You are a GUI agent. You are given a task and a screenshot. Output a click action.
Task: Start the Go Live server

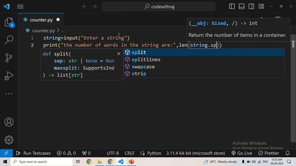tap(242, 153)
